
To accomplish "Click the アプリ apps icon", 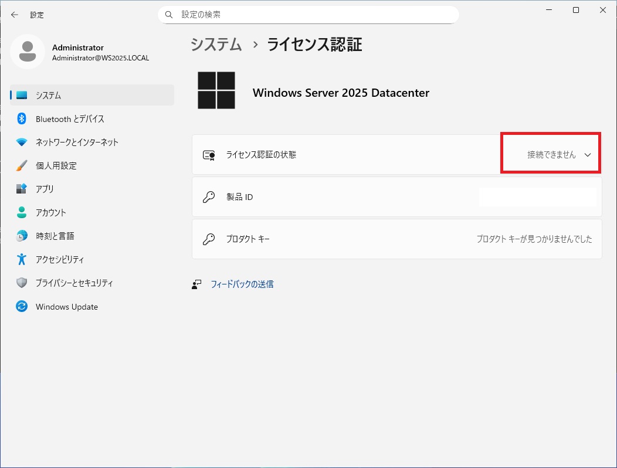I will click(x=22, y=189).
